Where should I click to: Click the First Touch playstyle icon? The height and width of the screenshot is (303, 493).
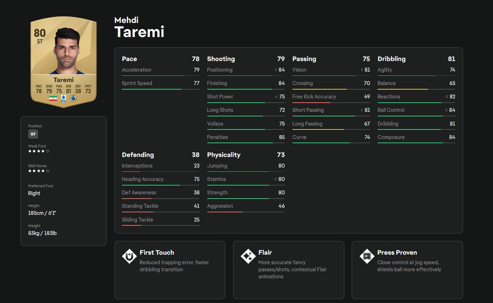pos(129,256)
